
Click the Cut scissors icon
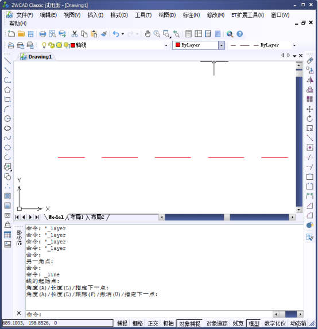(x=75, y=34)
